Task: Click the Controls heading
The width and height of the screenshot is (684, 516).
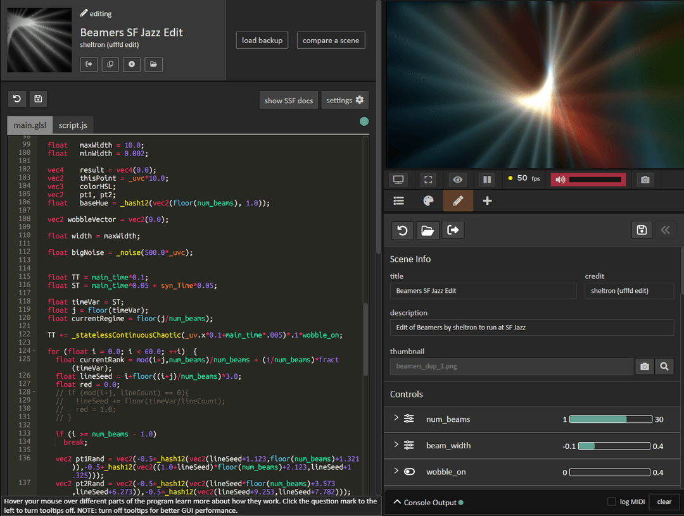Action: coord(406,394)
